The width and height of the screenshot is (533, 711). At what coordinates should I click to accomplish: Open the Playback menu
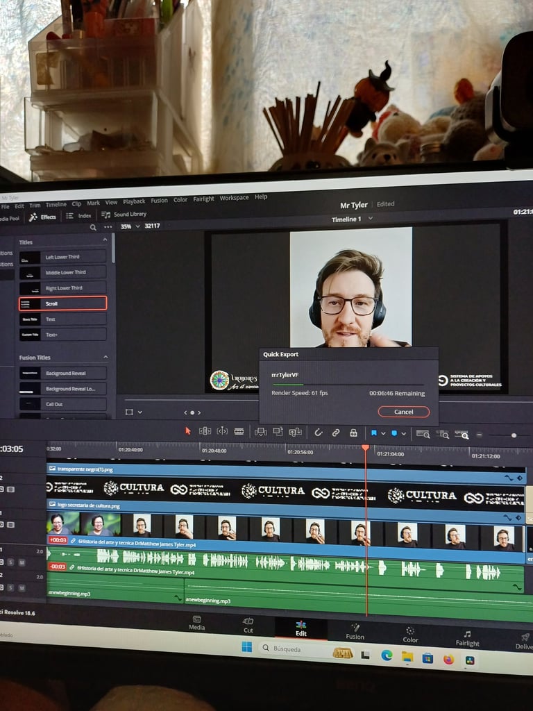coord(134,201)
